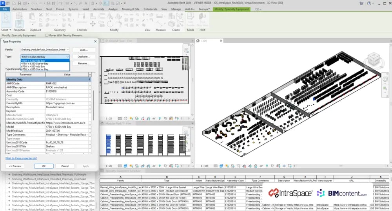Screen dimensions: 392x211
Task: Click the Revit application logo button
Action: 2,3
